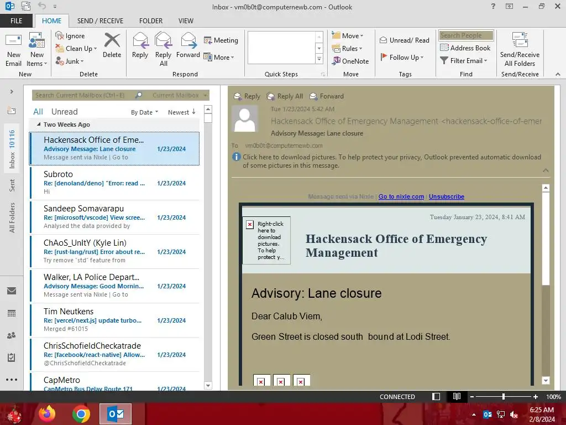The width and height of the screenshot is (566, 425).
Task: Ignore the selected conversation
Action: pyautogui.click(x=70, y=36)
